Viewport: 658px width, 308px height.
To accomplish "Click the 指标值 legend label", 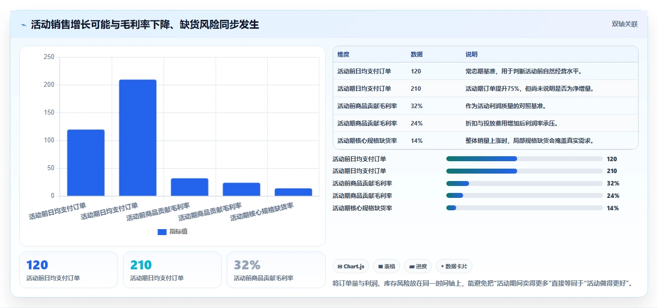I will (x=179, y=232).
